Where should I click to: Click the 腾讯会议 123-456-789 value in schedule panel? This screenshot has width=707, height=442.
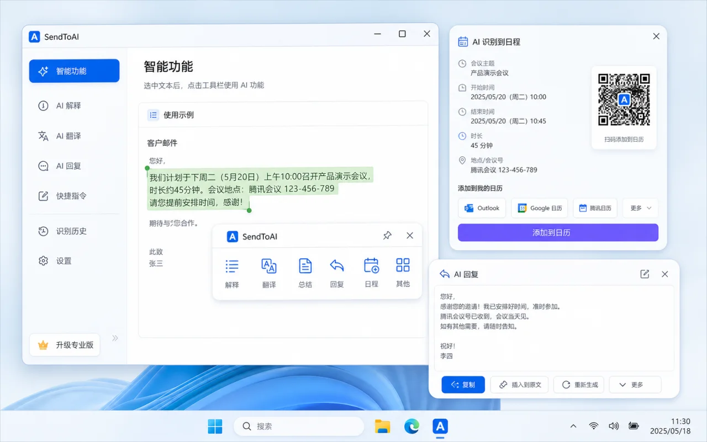point(504,170)
